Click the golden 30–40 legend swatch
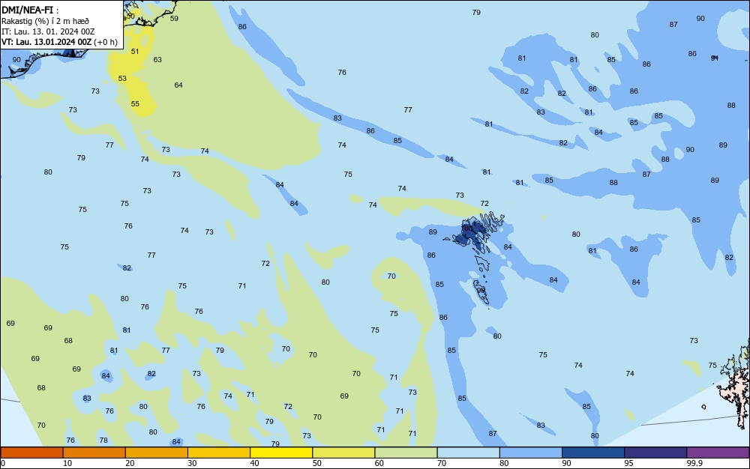This screenshot has width=750, height=469. tap(219, 453)
